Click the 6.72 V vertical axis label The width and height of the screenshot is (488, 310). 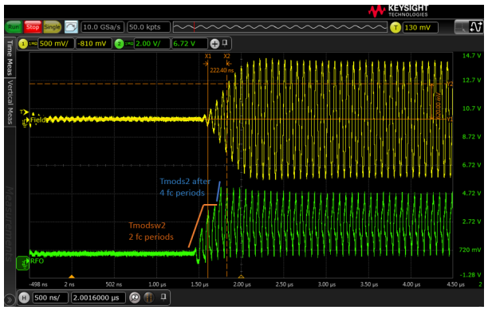471,165
